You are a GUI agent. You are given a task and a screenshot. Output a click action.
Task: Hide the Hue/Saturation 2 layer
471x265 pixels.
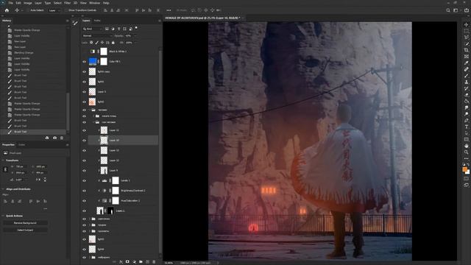(x=84, y=201)
